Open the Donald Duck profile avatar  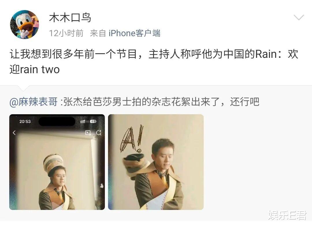25,25
